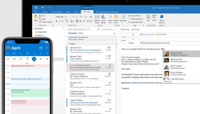Click the flag on ToyDes Conference message
Image resolution: width=200 pixels, height=114 pixels.
click(110, 91)
